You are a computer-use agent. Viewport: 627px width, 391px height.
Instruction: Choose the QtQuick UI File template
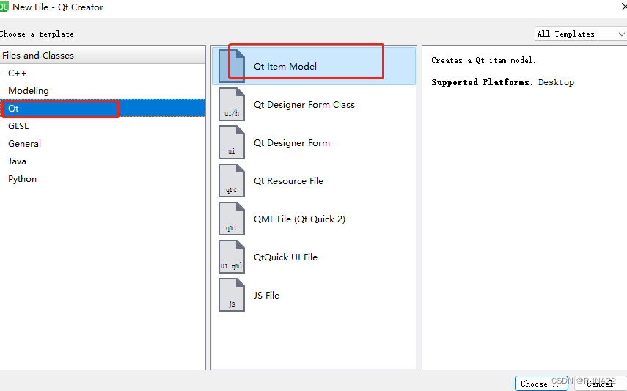click(314, 257)
